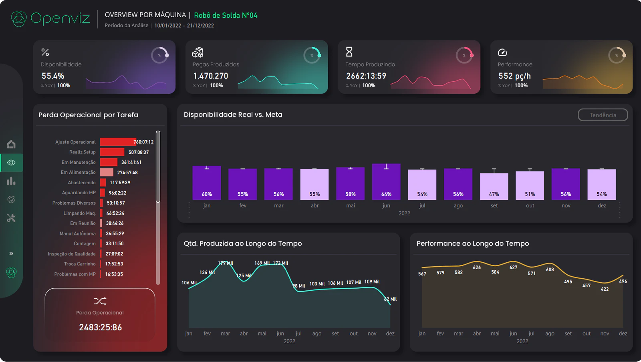Select the Ajuste Operacional bar
The width and height of the screenshot is (641, 362).
point(118,142)
